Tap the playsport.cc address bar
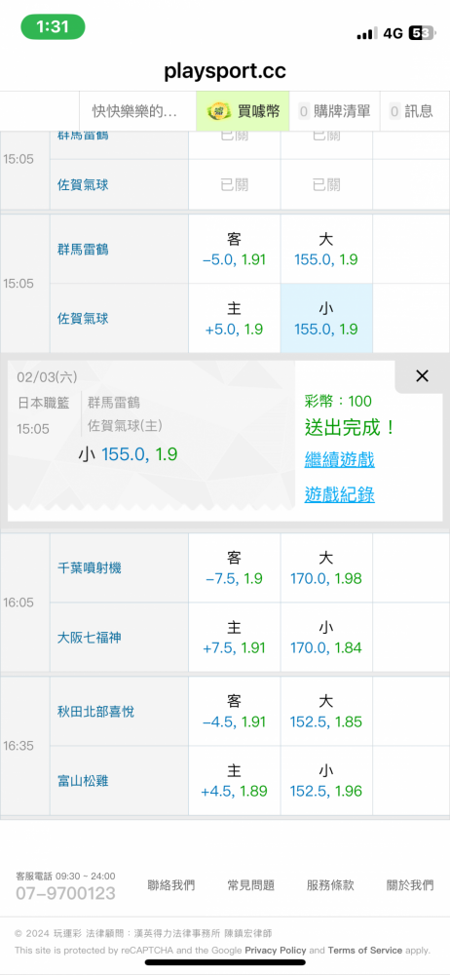This screenshot has width=450, height=975. (225, 71)
